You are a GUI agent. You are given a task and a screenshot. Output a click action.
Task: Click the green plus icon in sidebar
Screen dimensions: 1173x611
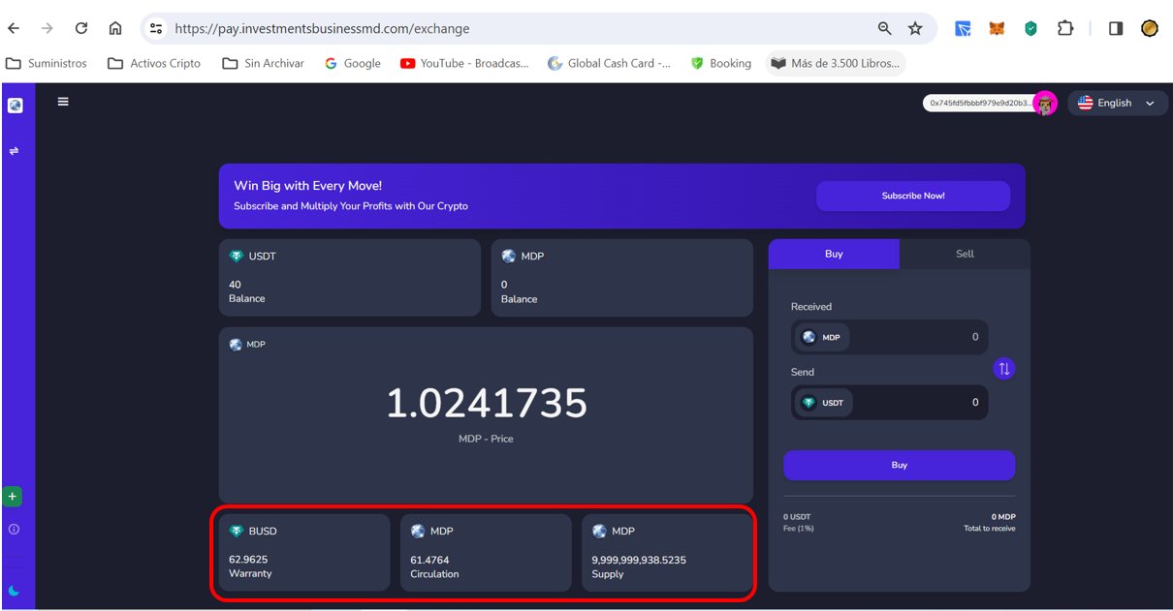click(x=13, y=497)
